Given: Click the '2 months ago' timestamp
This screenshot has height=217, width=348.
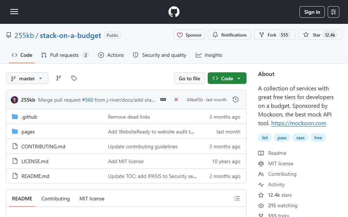Looking at the screenshot, I should point(225,176).
